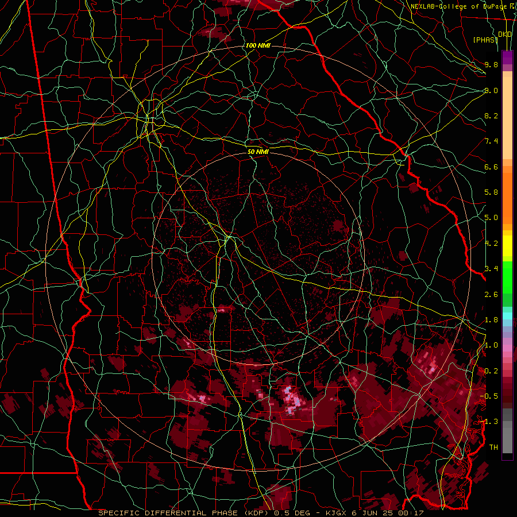Click the -1.3 value on the color scale

pyautogui.click(x=489, y=422)
